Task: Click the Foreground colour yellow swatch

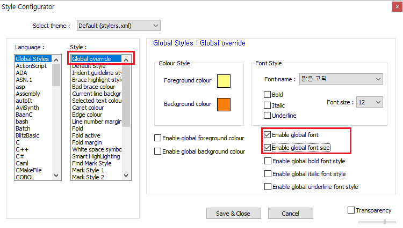Action: coord(224,81)
